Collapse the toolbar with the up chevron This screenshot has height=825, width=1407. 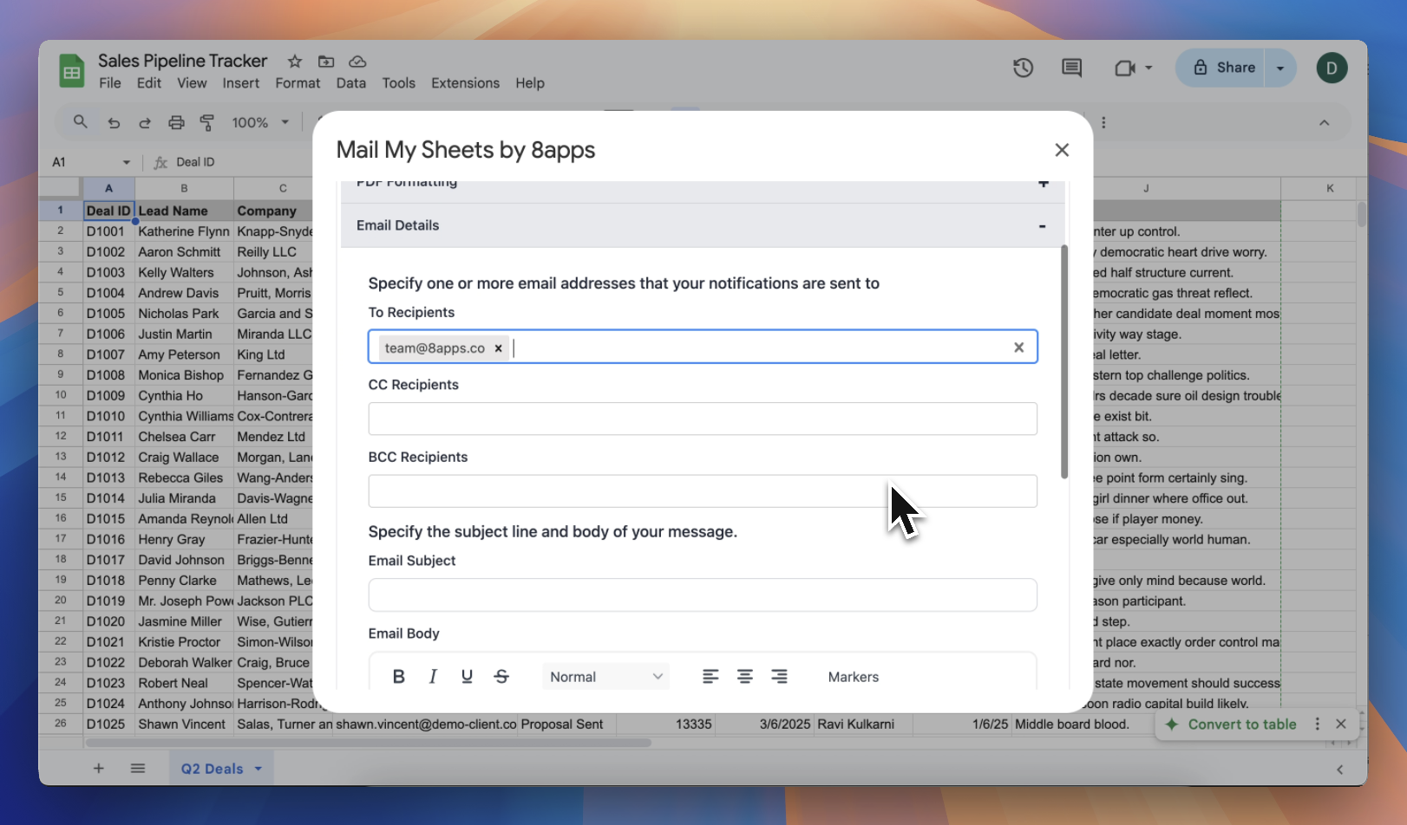click(1325, 123)
